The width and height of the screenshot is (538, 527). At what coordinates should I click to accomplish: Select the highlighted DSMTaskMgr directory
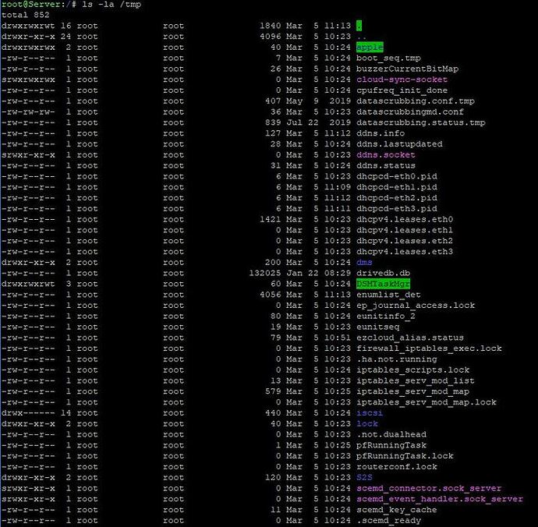tap(384, 284)
